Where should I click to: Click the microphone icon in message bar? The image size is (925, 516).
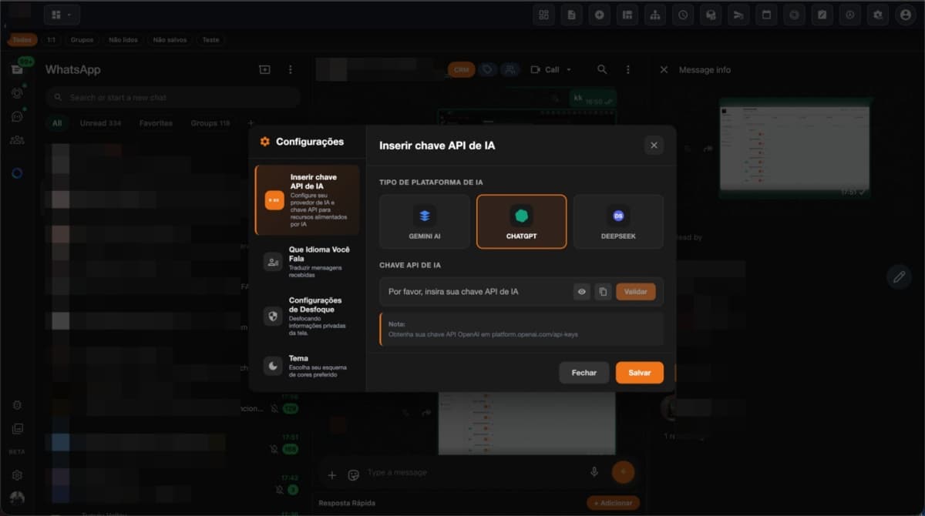pyautogui.click(x=594, y=472)
